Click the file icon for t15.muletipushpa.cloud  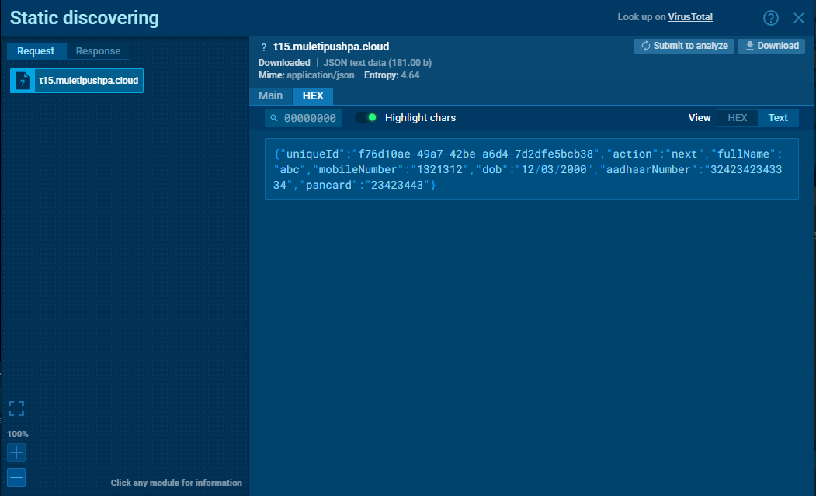23,81
